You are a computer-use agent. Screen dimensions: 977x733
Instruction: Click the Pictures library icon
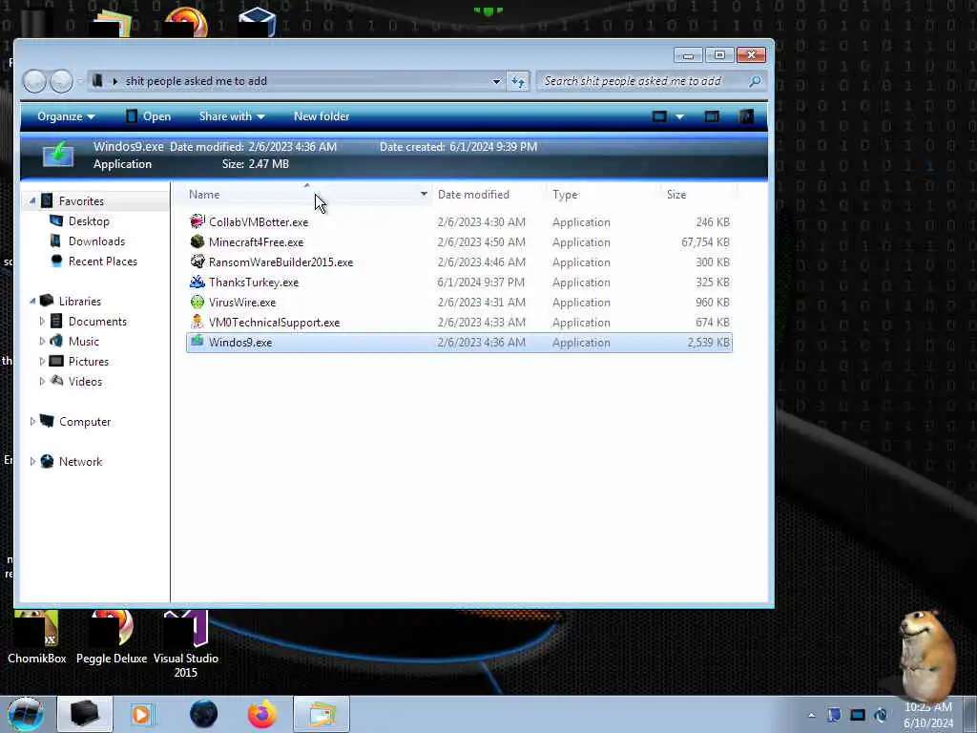click(x=56, y=361)
